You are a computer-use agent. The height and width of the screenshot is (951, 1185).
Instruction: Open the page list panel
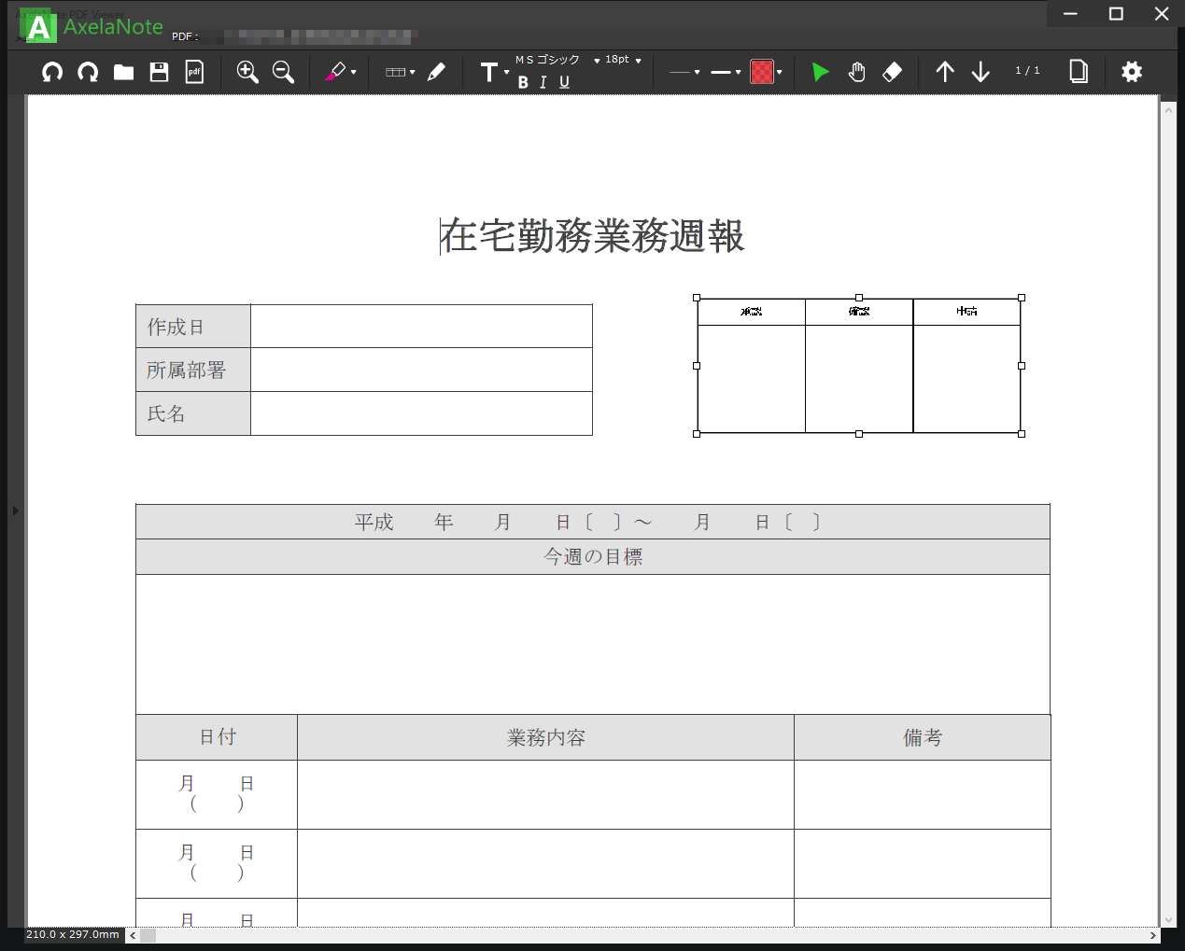[1078, 71]
